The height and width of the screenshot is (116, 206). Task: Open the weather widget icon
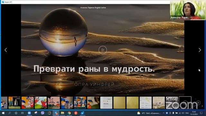[139, 113]
